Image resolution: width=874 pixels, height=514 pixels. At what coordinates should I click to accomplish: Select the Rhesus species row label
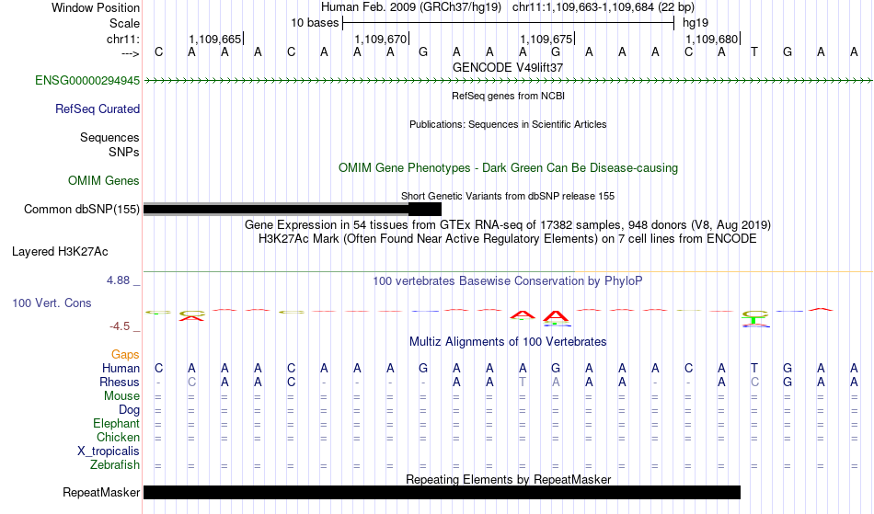[120, 382]
